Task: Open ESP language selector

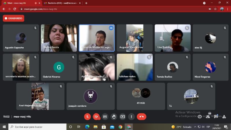Action: click(x=208, y=127)
